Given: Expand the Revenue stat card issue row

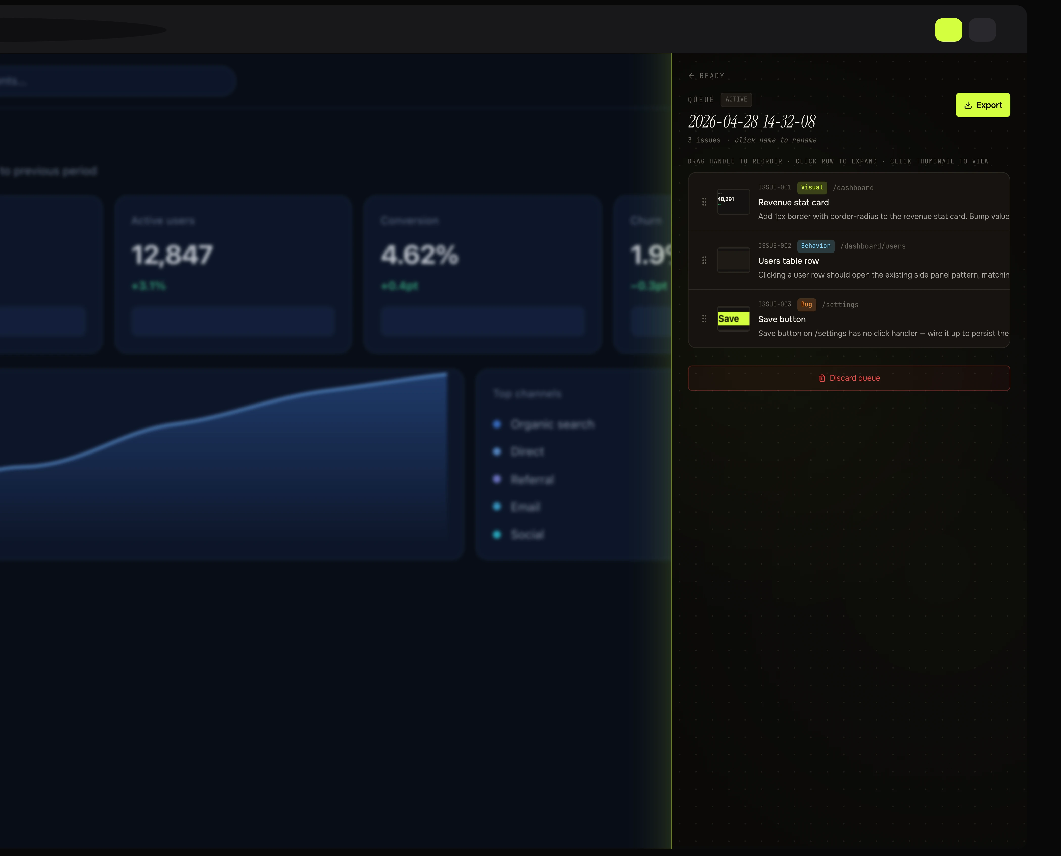Looking at the screenshot, I should click(849, 202).
